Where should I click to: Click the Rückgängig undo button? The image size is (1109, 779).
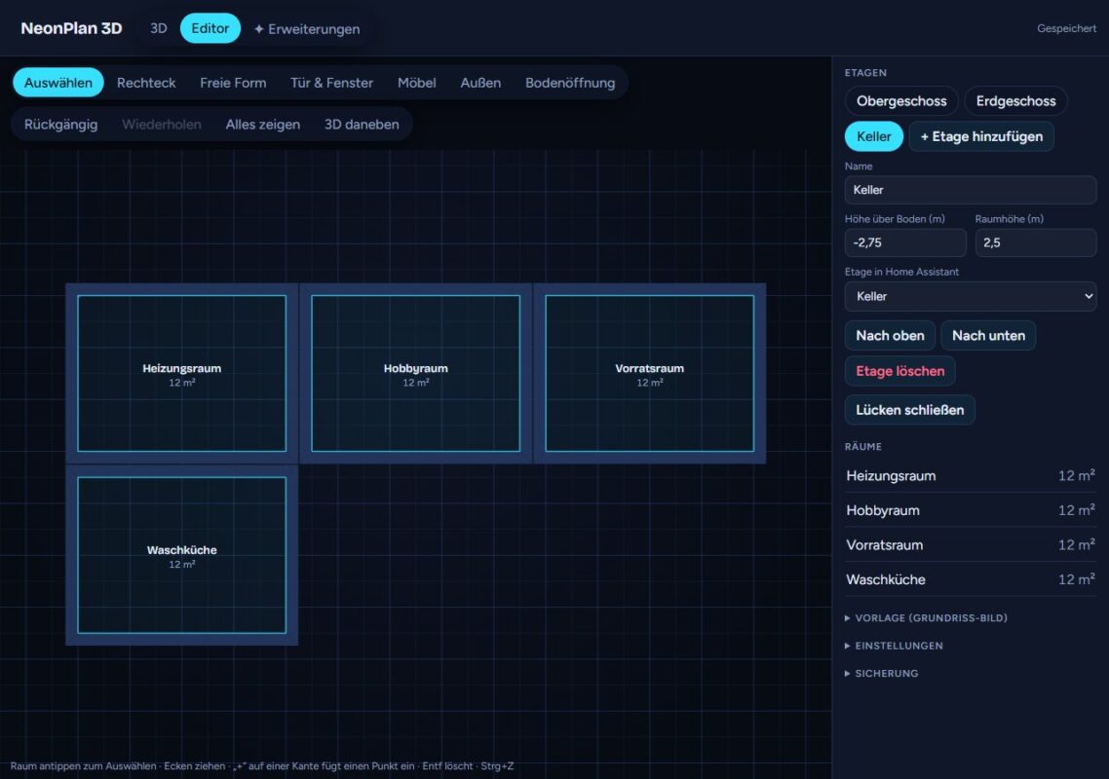coord(60,125)
